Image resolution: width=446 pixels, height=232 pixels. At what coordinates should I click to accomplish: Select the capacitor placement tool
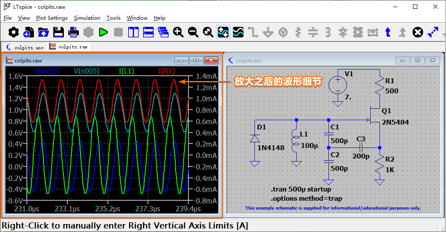pyautogui.click(x=313, y=32)
